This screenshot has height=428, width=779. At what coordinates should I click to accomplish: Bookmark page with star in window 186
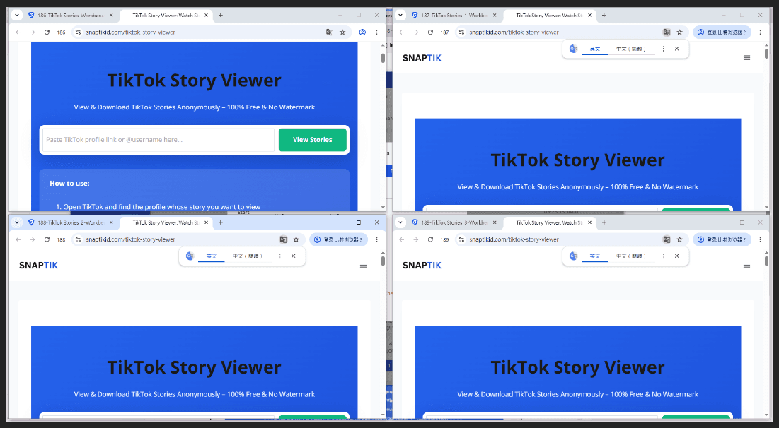342,32
